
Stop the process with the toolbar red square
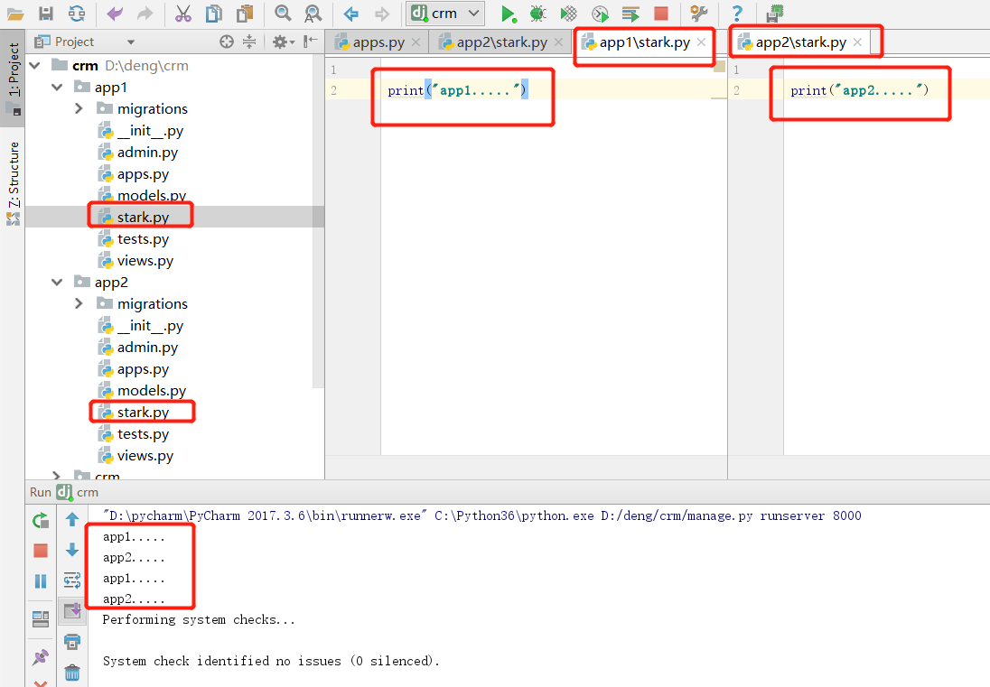[x=661, y=14]
